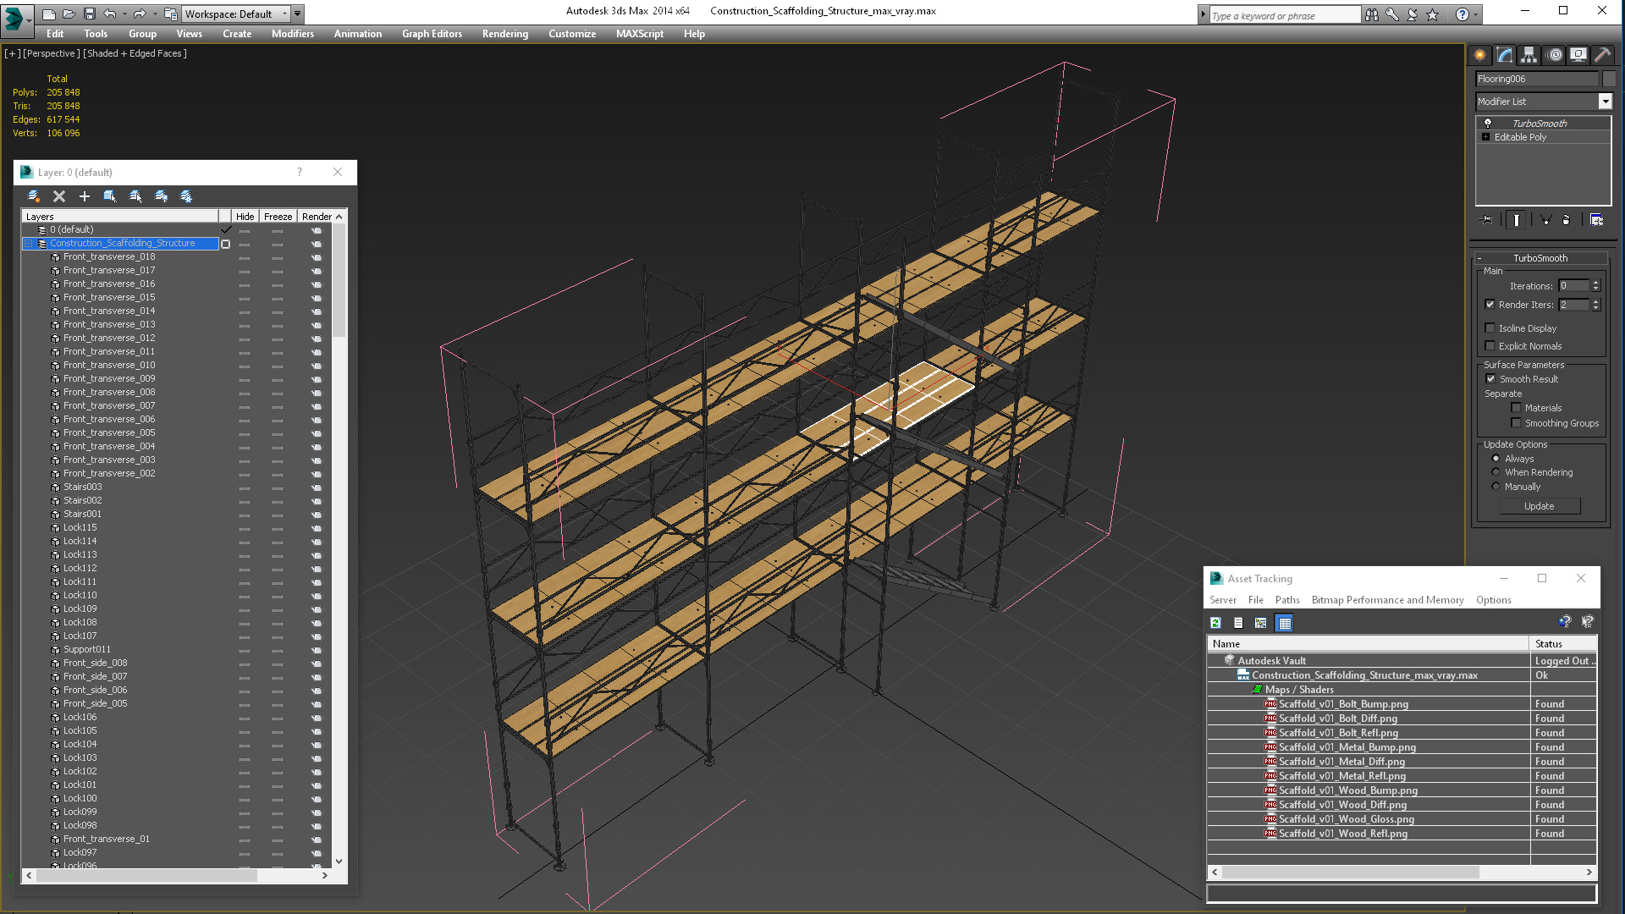This screenshot has width=1625, height=914.
Task: Click Make Unique icon in modifier stack
Action: click(1545, 220)
